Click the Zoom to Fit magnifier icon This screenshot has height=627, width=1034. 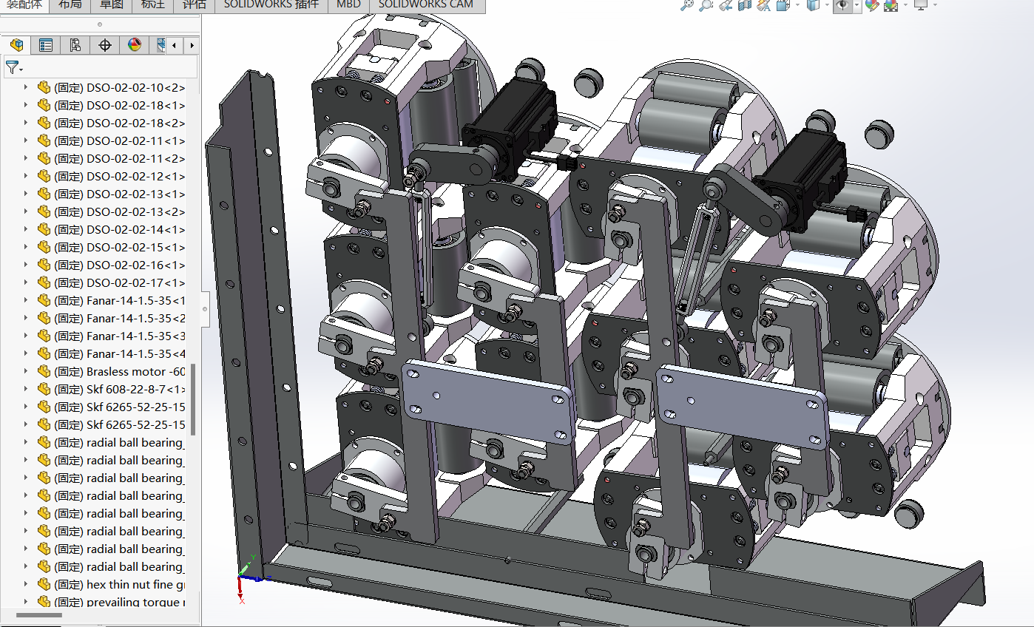[x=687, y=5]
